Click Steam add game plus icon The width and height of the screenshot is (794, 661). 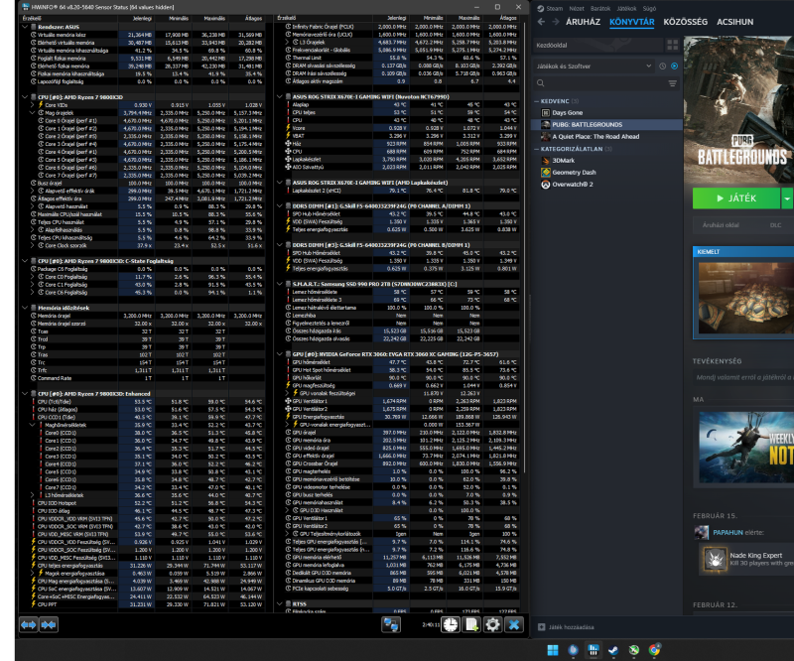541,627
